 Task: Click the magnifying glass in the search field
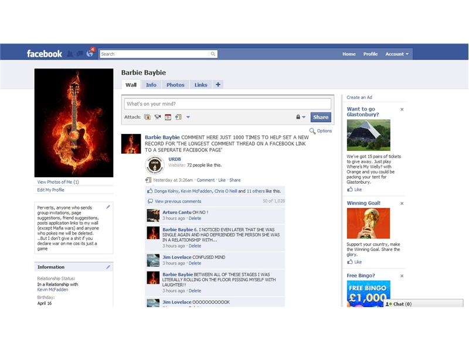point(212,53)
